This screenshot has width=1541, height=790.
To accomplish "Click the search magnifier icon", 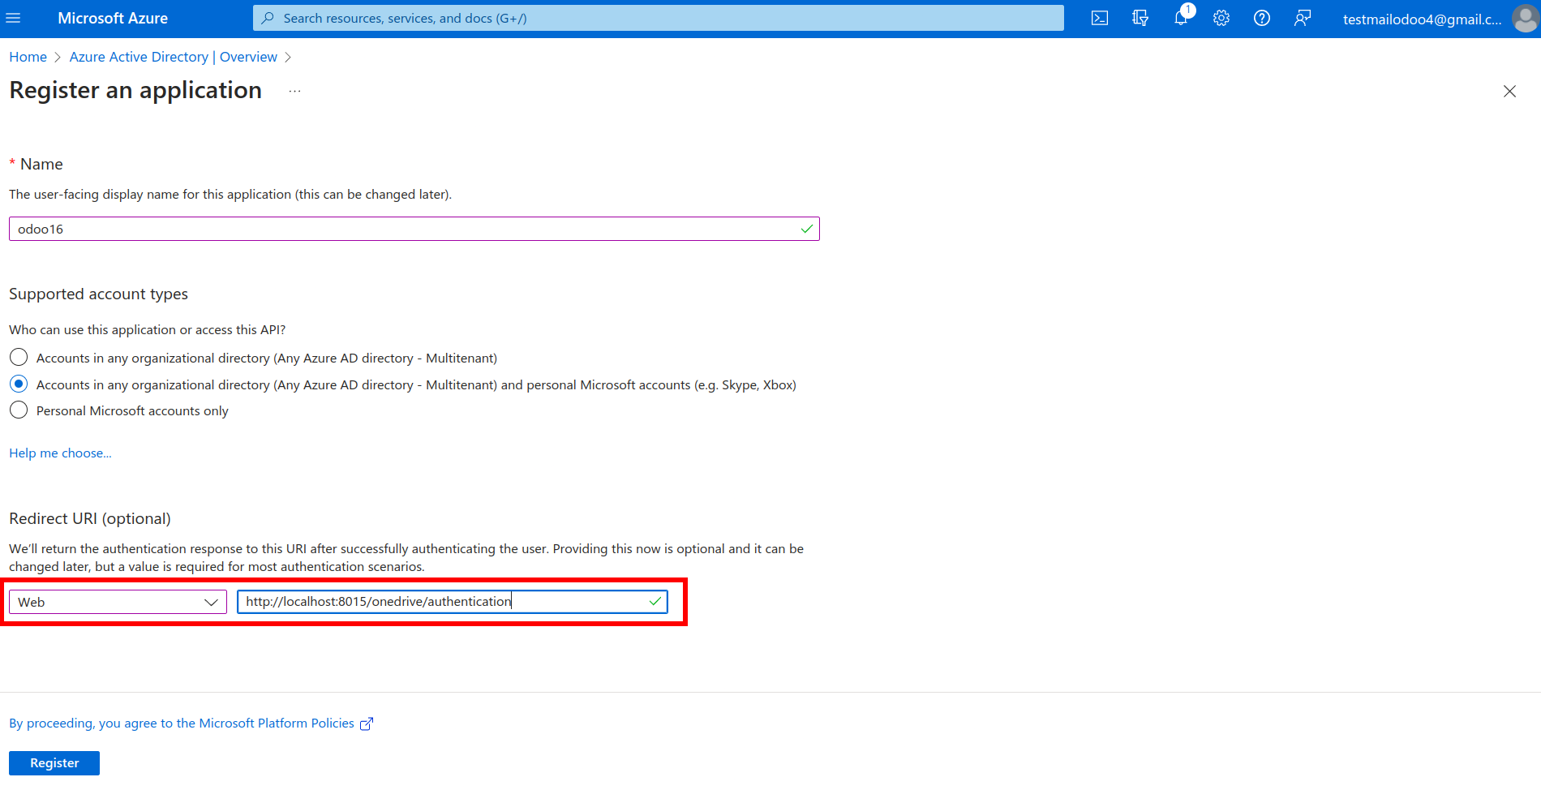I will point(268,18).
